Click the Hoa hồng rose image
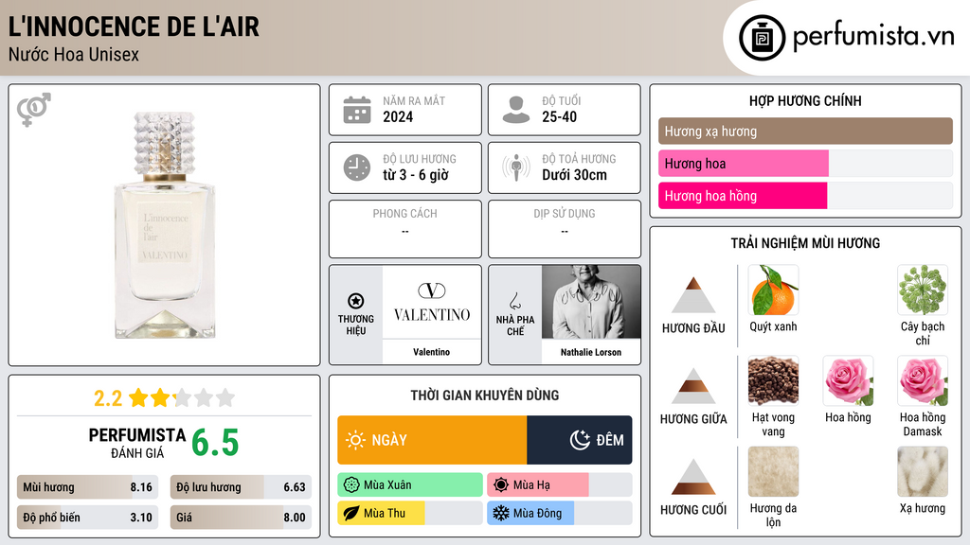The height and width of the screenshot is (545, 970). (x=848, y=381)
